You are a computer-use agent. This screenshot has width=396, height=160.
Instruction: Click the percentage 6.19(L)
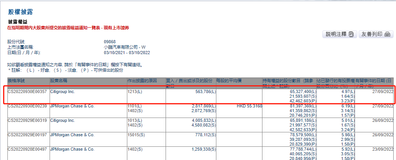coord(348,106)
